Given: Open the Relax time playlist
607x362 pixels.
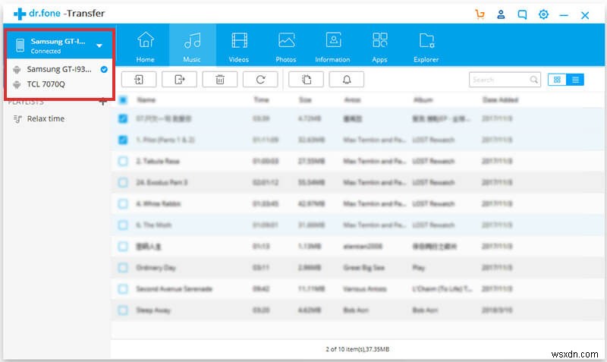Looking at the screenshot, I should tap(46, 118).
